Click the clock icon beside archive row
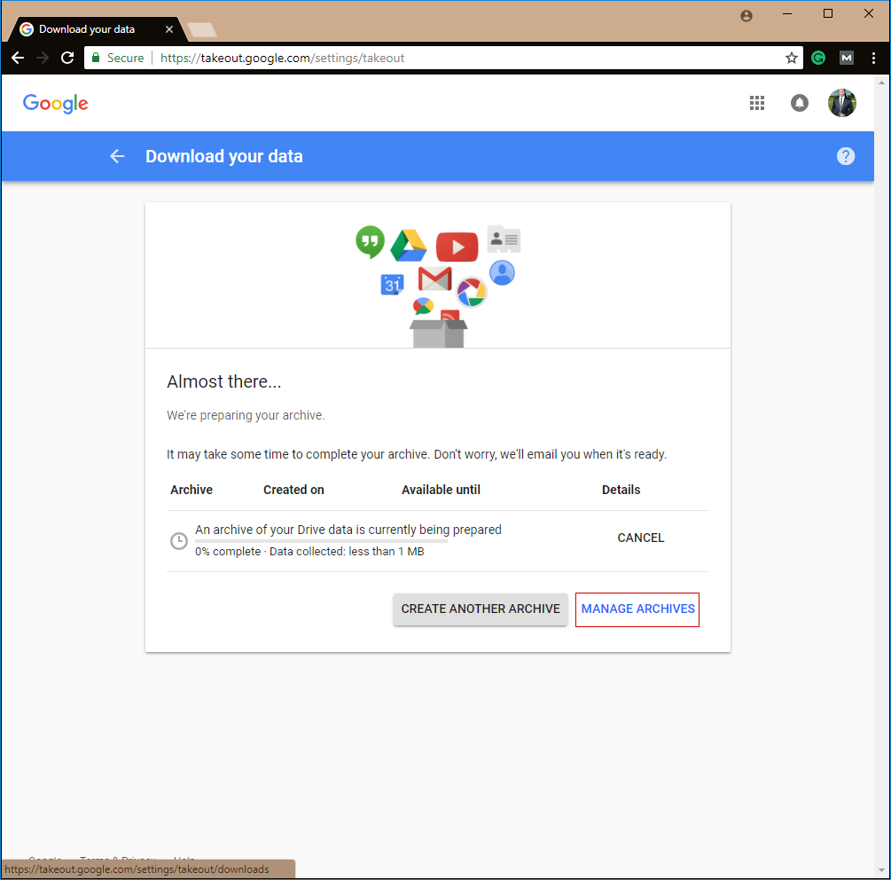 pos(179,540)
